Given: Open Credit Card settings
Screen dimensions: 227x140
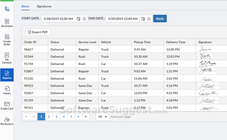Looking at the screenshot, I should point(7,106).
